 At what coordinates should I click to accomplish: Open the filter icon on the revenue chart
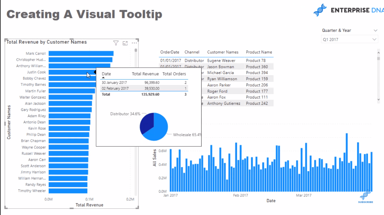[x=116, y=43]
